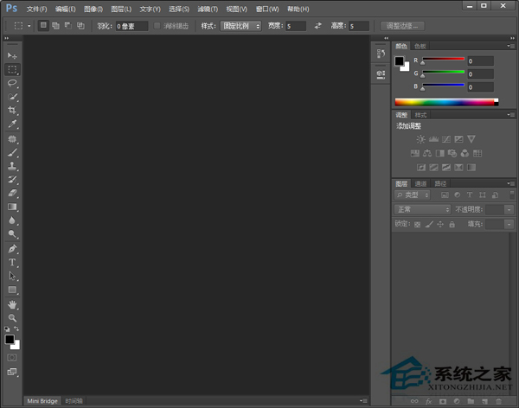Select the Lasso tool
The image size is (519, 408).
[x=12, y=83]
